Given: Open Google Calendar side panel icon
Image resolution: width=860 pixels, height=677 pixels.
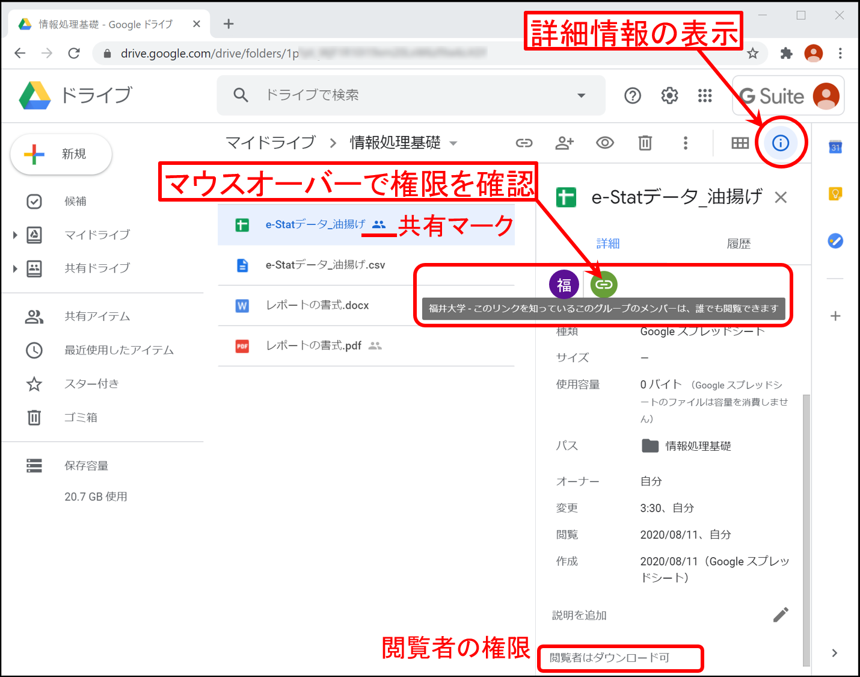Looking at the screenshot, I should pyautogui.click(x=835, y=147).
